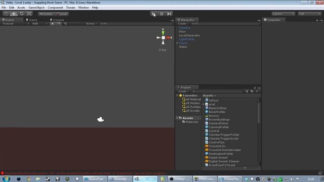Open the Textured draw mode dropdown
This screenshot has width=324, height=182.
[x=16, y=24]
